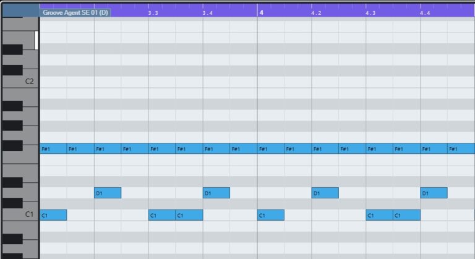Set cursor at ruler position 3.4

point(207,12)
